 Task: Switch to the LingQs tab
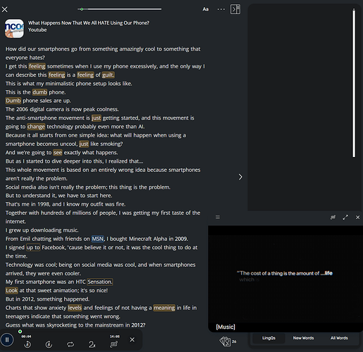269,338
